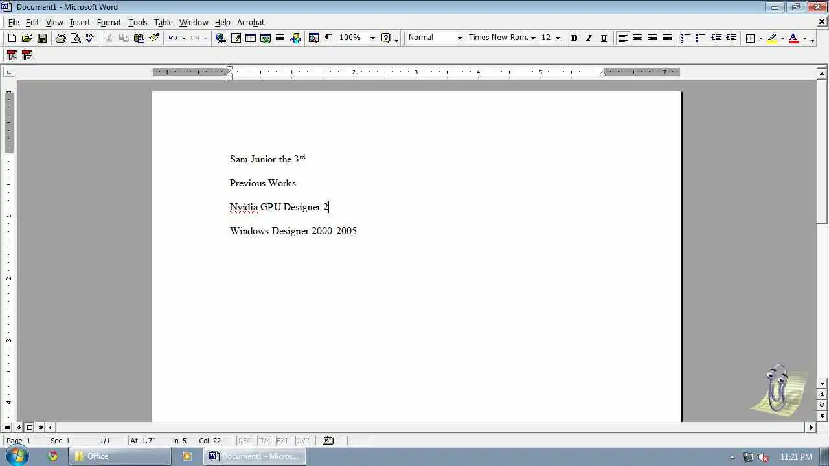Image resolution: width=829 pixels, height=466 pixels.
Task: Apply outside border to text
Action: 750,38
